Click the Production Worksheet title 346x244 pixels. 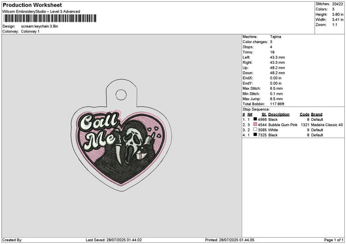pos(32,5)
